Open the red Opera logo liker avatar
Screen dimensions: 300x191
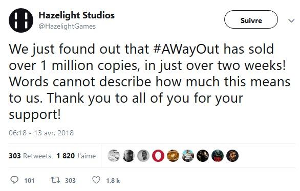tap(158, 156)
